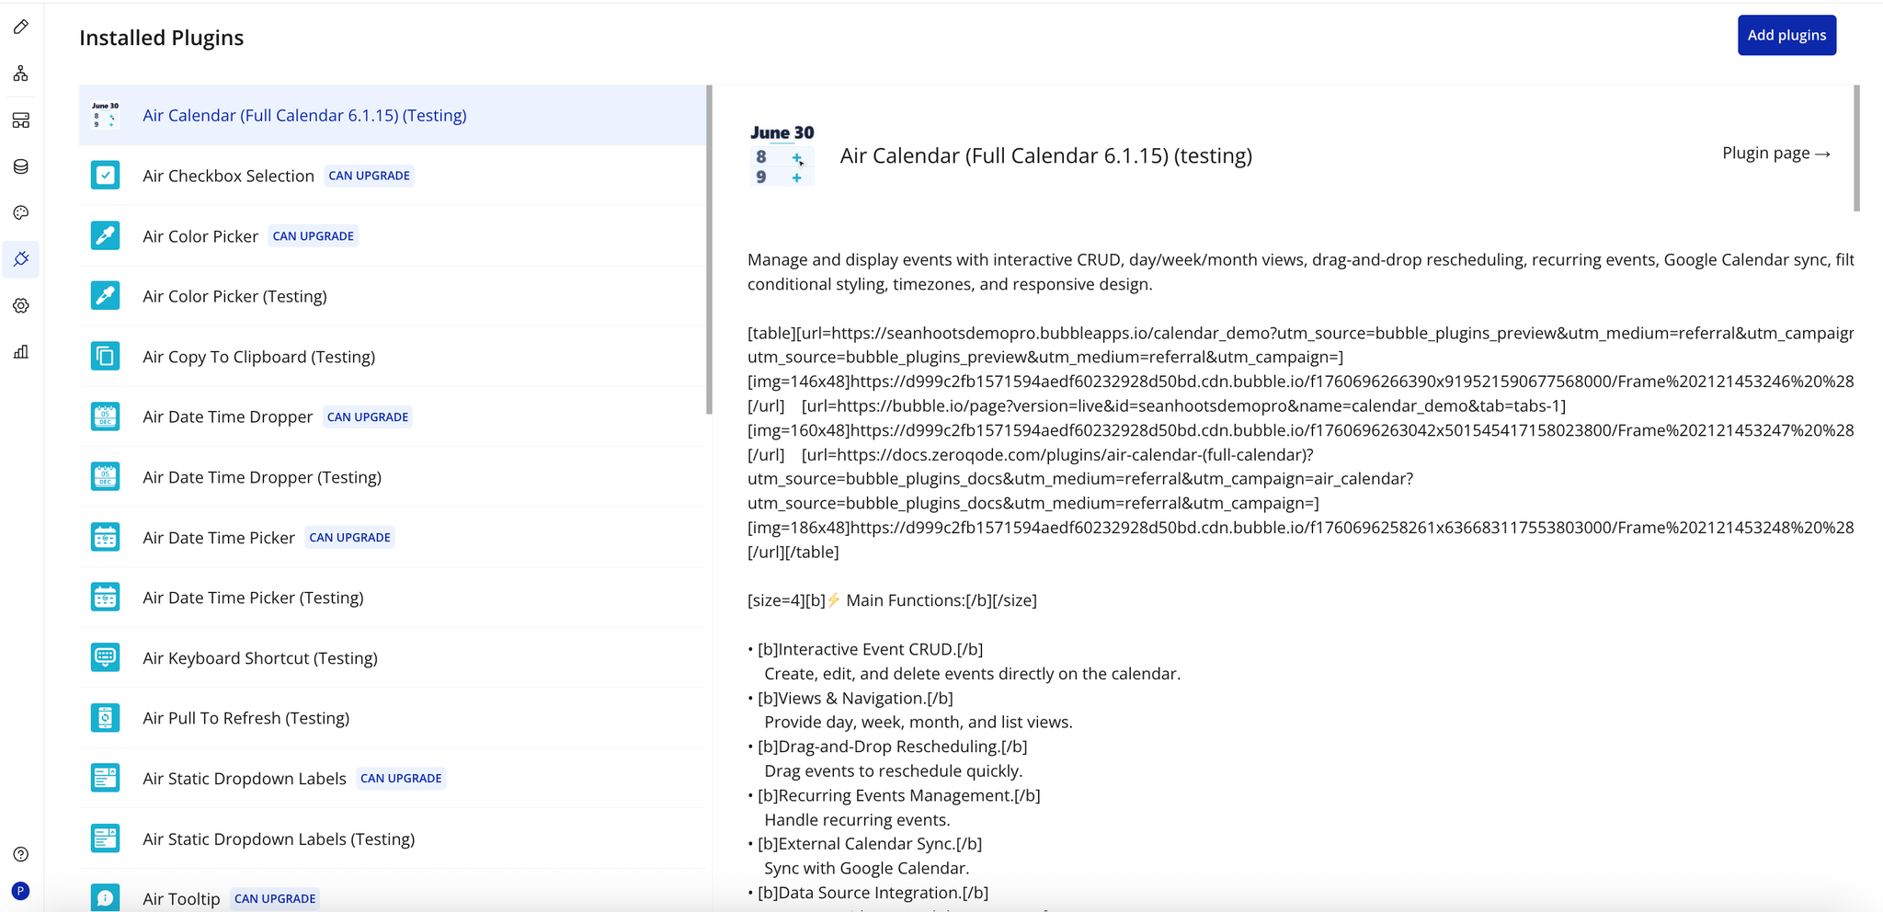This screenshot has width=1883, height=912.
Task: Click the profile avatar labeled P
Action: tap(20, 891)
